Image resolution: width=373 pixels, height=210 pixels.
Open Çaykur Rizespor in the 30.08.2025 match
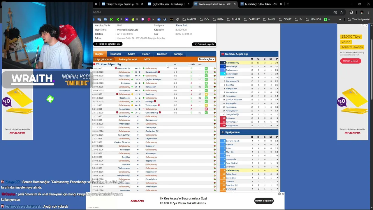point(153,79)
